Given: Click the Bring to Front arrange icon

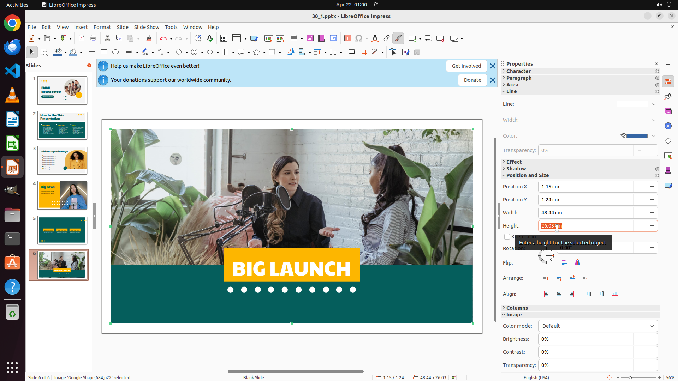Looking at the screenshot, I should [546, 278].
